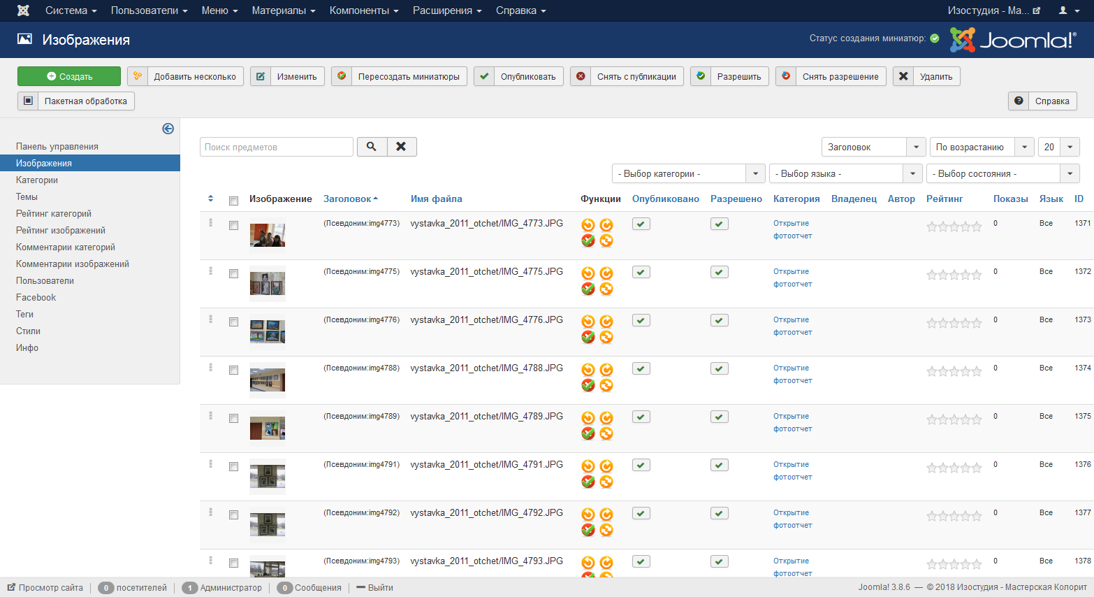This screenshot has height=597, width=1094.
Task: Expand the Выбор состояния filter dropdown
Action: (x=1002, y=173)
